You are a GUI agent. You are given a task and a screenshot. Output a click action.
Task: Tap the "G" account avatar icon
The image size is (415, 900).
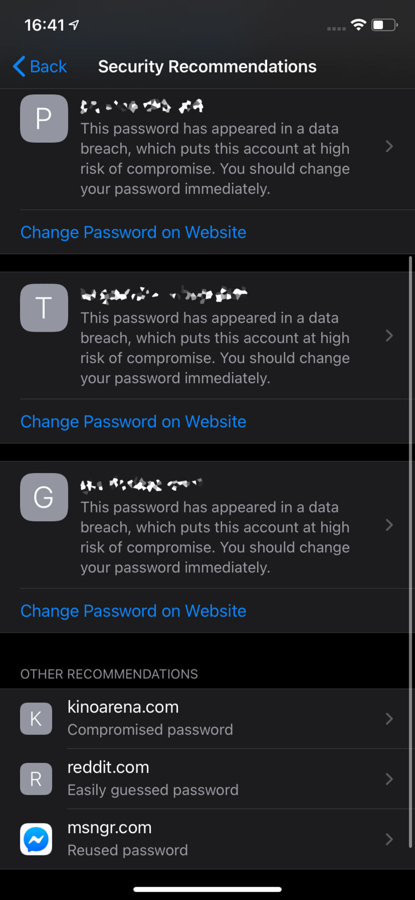(44, 497)
